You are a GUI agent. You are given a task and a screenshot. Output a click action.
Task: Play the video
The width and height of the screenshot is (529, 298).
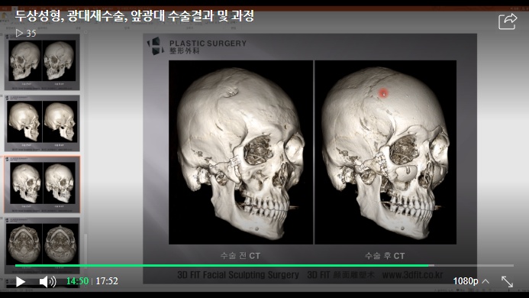(x=21, y=282)
